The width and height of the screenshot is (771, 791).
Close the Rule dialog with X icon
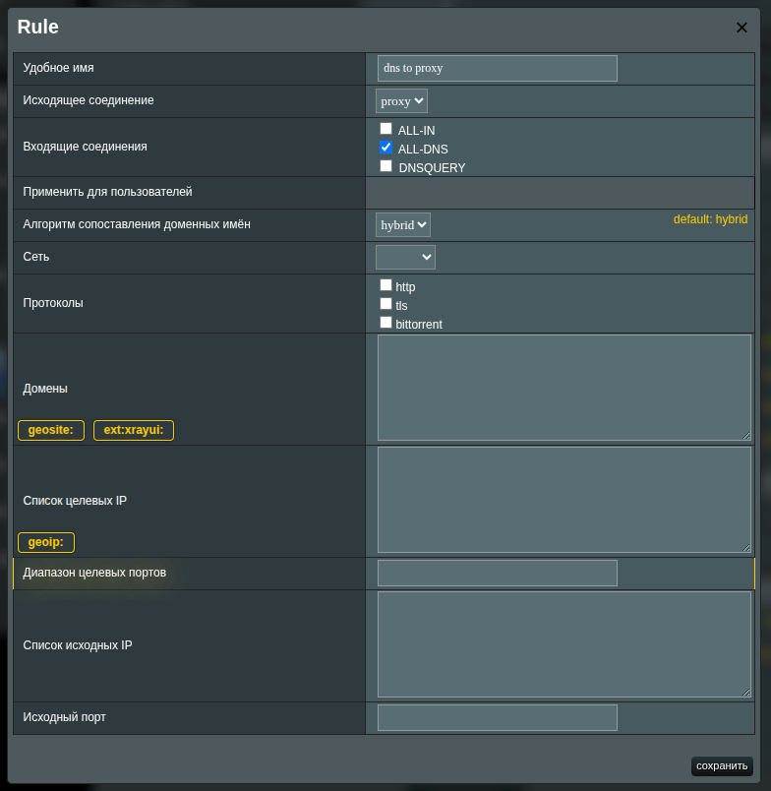[x=741, y=28]
